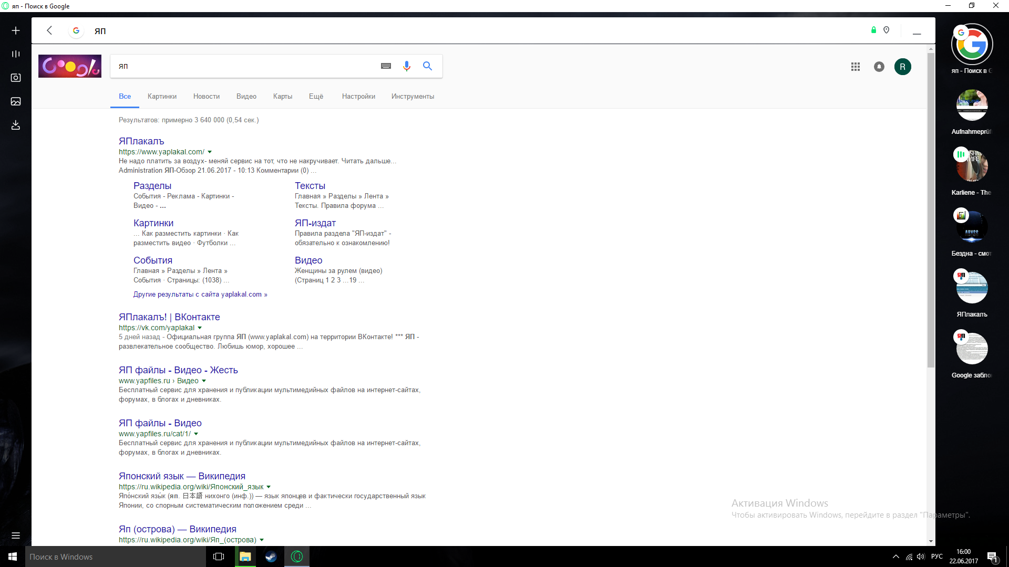Viewport: 1009px width, 567px height.
Task: Open Другие результаты с сайта yaplakal.com
Action: click(x=200, y=295)
